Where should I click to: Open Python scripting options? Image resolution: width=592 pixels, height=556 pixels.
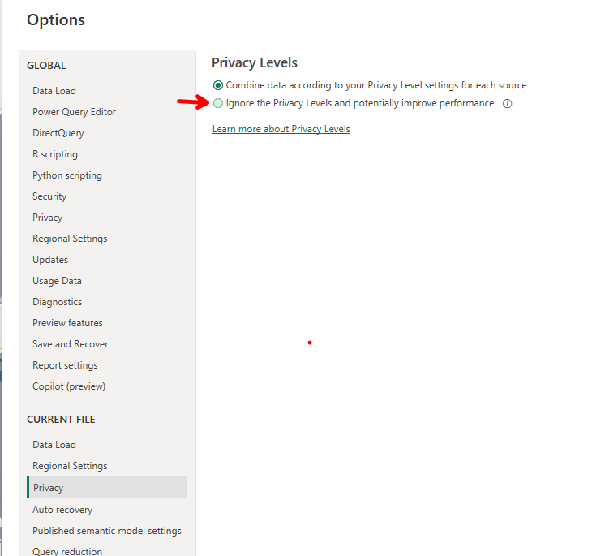click(67, 175)
